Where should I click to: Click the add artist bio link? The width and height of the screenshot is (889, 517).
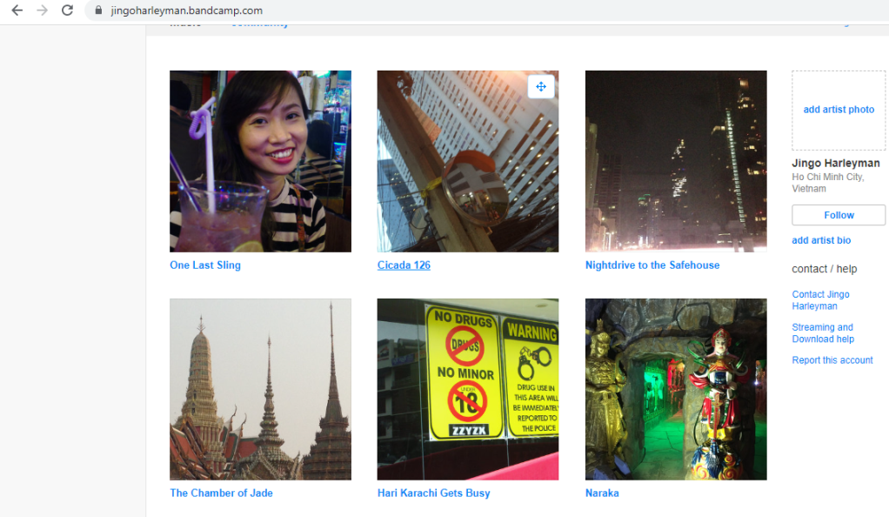pos(821,240)
